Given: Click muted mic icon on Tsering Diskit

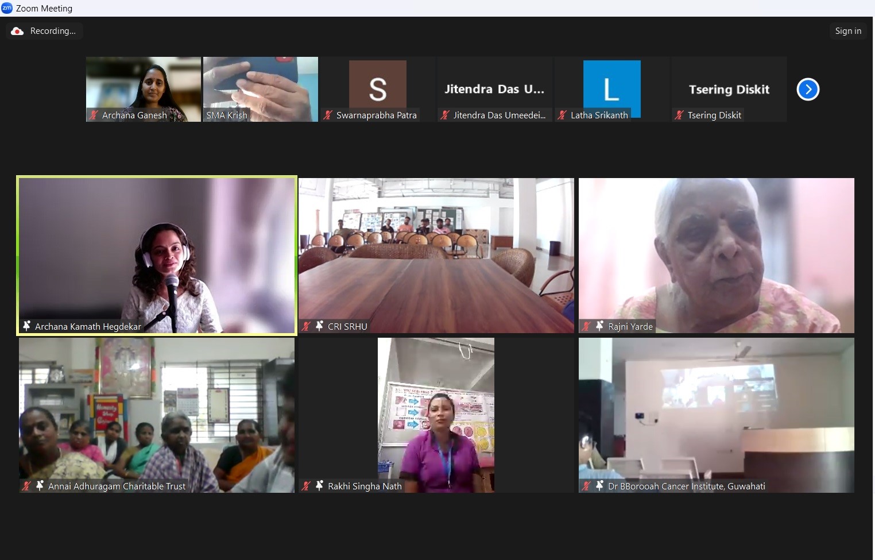Looking at the screenshot, I should pos(679,115).
